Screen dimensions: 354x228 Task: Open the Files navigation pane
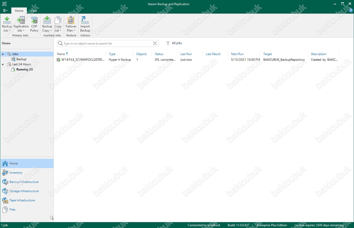[x=27, y=210]
